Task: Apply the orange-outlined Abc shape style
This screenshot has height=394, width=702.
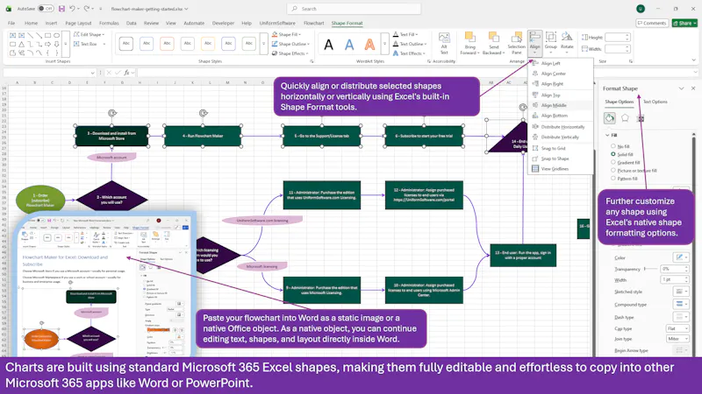Action: (167, 43)
